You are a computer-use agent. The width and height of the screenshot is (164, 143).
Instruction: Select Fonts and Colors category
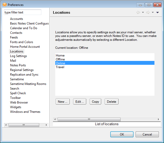[x=21, y=42]
